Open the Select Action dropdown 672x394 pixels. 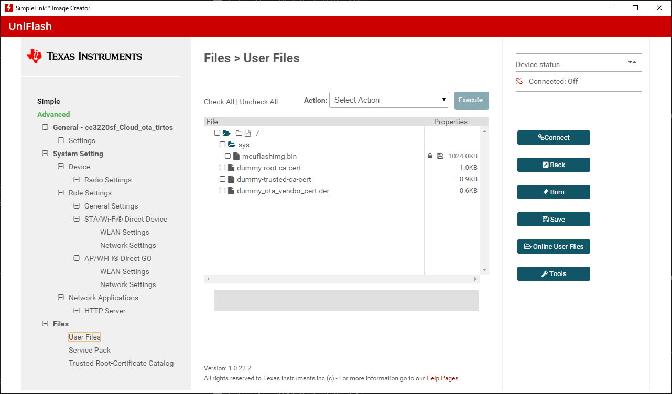389,100
